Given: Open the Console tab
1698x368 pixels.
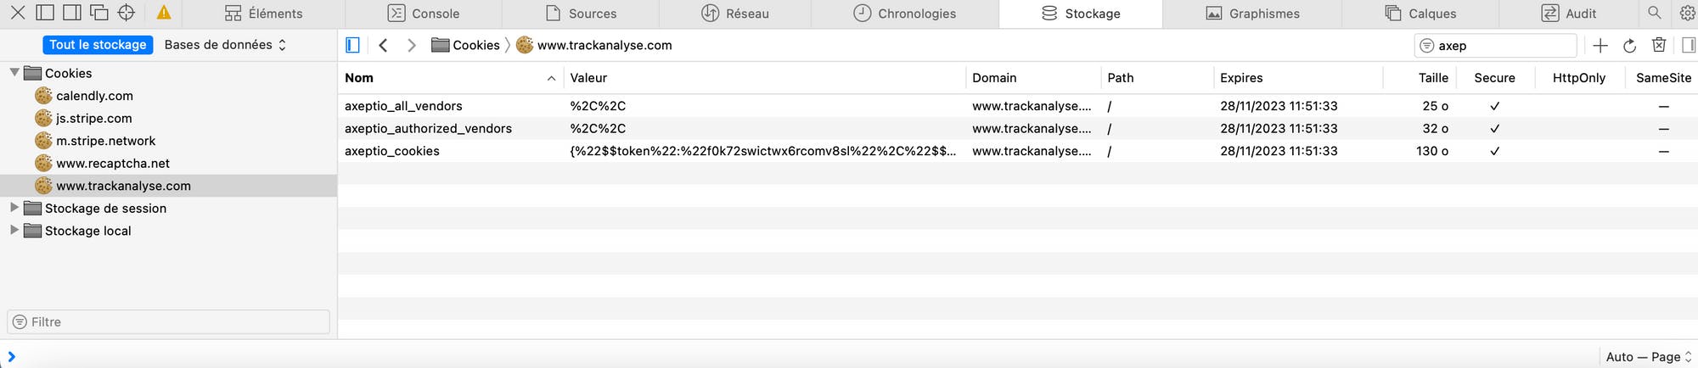Looking at the screenshot, I should [x=423, y=14].
